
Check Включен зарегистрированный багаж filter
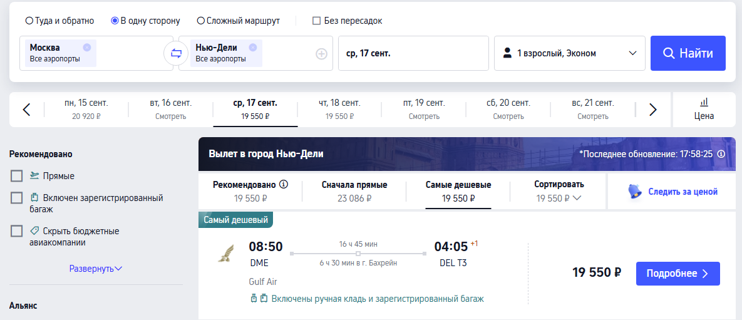16,198
